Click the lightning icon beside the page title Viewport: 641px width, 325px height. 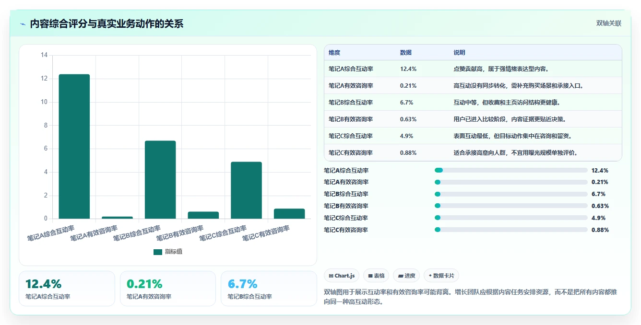coord(23,24)
